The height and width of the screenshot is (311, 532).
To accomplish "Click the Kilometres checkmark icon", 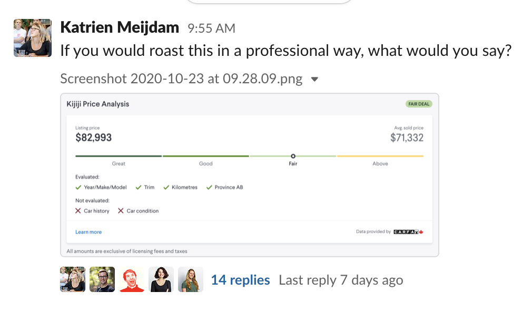I will click(166, 187).
